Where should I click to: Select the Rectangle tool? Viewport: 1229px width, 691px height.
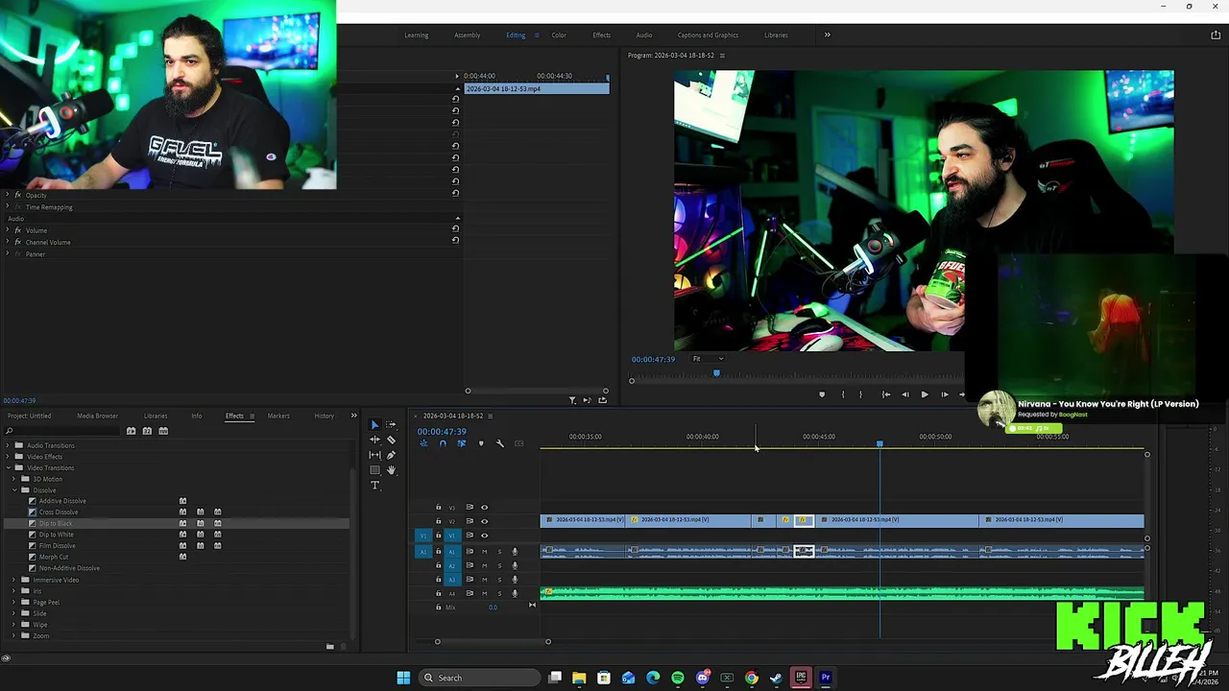coord(374,470)
